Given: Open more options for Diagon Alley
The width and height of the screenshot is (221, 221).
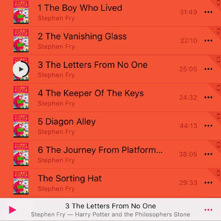Looking at the screenshot, I should [208, 126].
